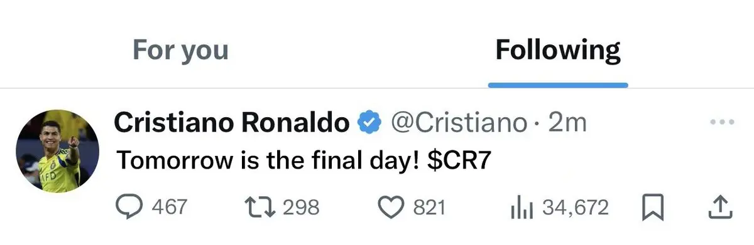View analytics via the bar chart icon

[521, 207]
